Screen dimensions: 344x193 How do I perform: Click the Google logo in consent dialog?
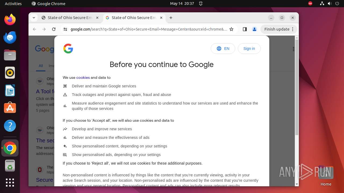click(68, 49)
